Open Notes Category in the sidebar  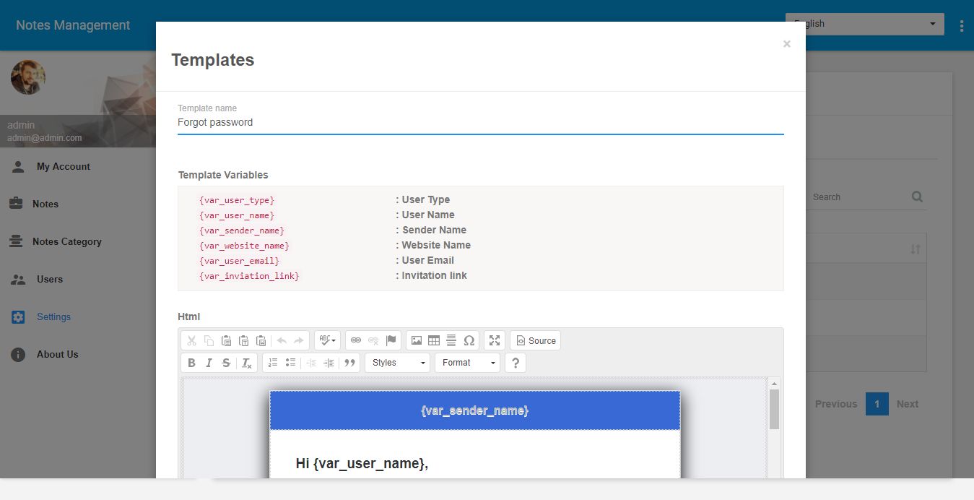click(66, 242)
